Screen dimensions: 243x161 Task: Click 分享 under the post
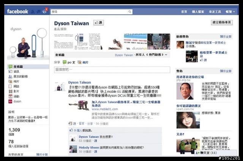(90, 123)
